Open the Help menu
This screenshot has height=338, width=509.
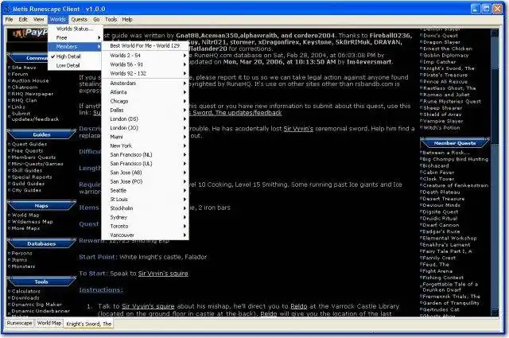click(127, 19)
